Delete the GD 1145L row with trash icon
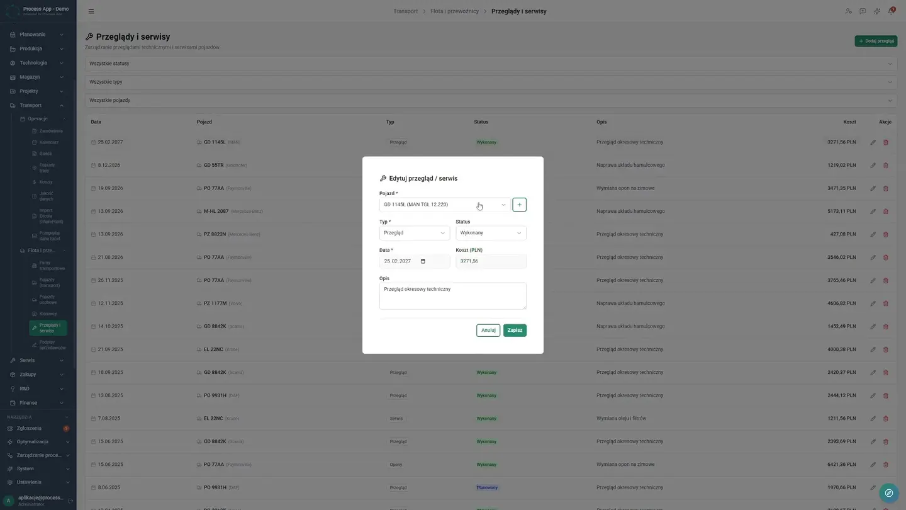This screenshot has width=906, height=510. click(886, 142)
